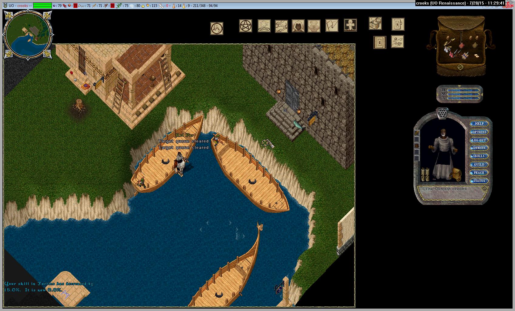Activate the dark ankh resurrection icon
The image size is (515, 311).
tap(350, 25)
